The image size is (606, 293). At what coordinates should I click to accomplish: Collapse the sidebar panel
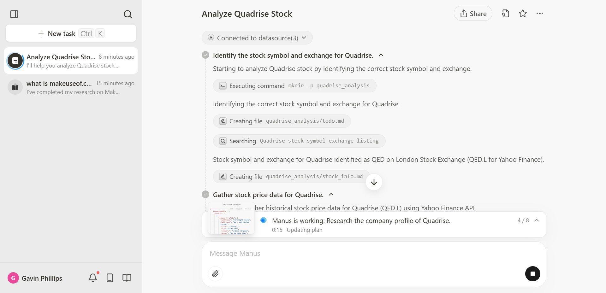tap(15, 14)
